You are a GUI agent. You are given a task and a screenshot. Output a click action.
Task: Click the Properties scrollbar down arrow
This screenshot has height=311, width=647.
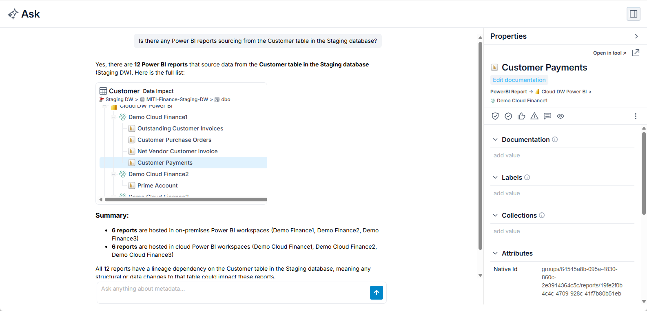[x=644, y=302]
